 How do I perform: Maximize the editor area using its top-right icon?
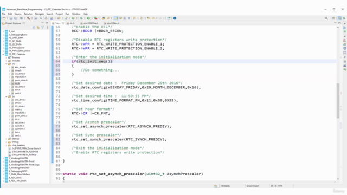pyautogui.click(x=339, y=23)
